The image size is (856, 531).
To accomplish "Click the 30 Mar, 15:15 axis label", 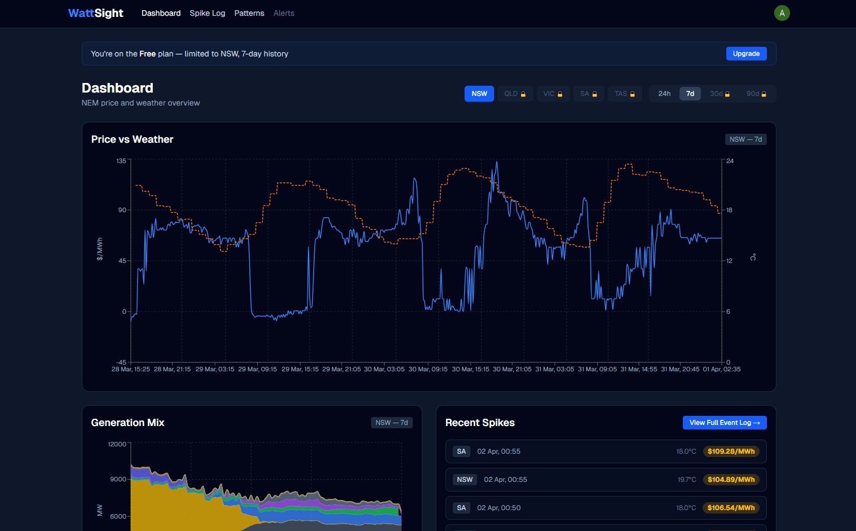I will point(470,369).
